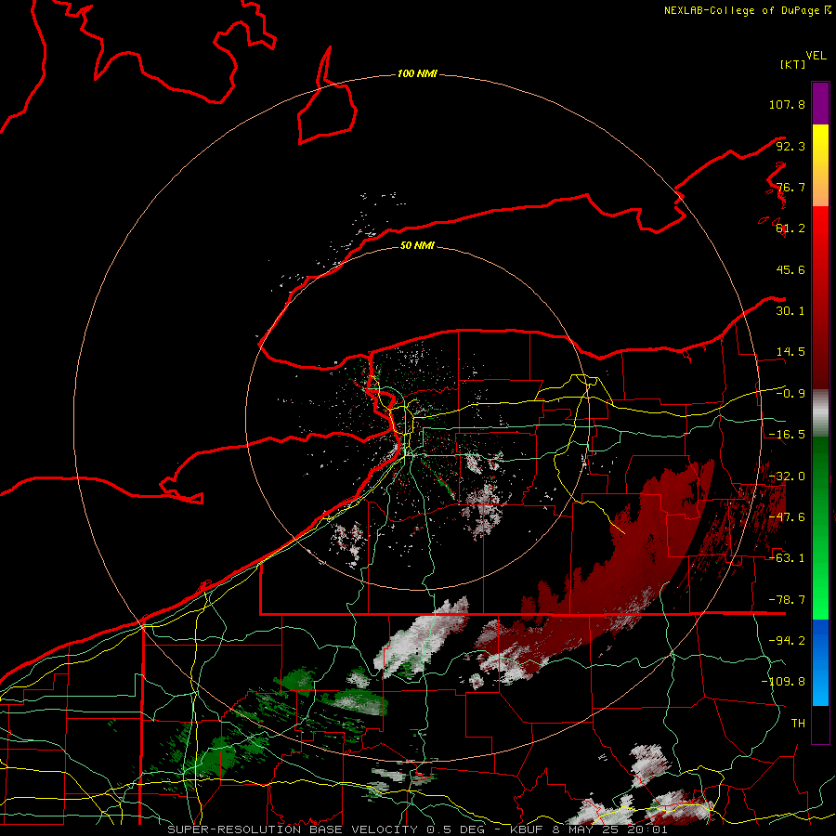The image size is (836, 836).
Task: Click the -47.6 velocity scale value
Action: click(x=787, y=517)
